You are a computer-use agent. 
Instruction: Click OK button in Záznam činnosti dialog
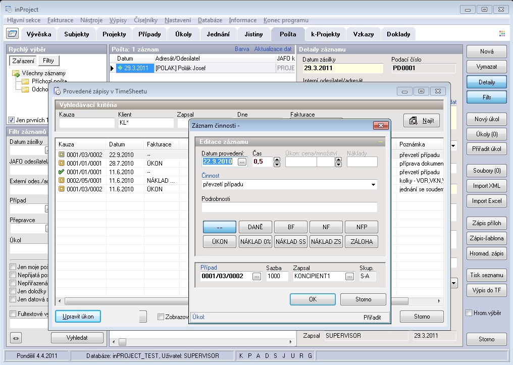(x=313, y=299)
